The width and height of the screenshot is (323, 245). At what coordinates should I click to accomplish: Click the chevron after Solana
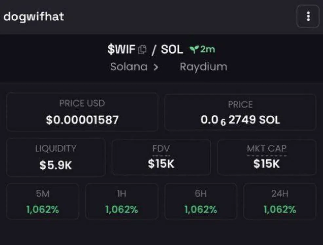pos(156,67)
